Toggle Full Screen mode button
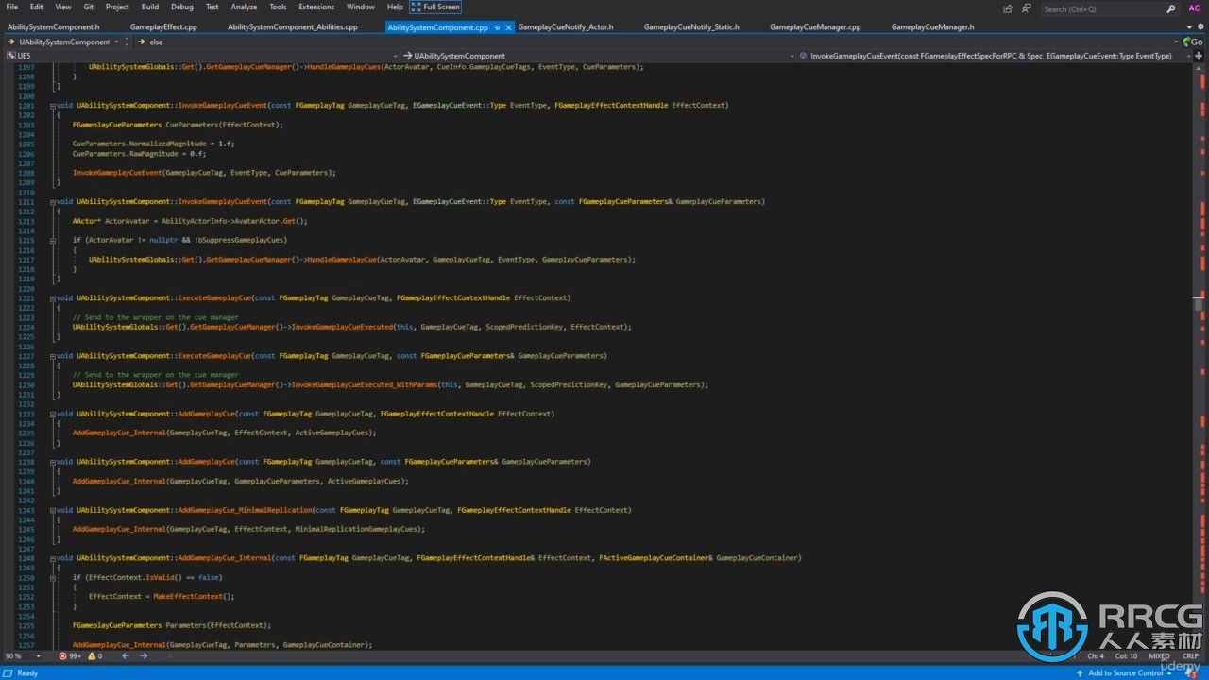This screenshot has width=1209, height=680. coord(435,7)
